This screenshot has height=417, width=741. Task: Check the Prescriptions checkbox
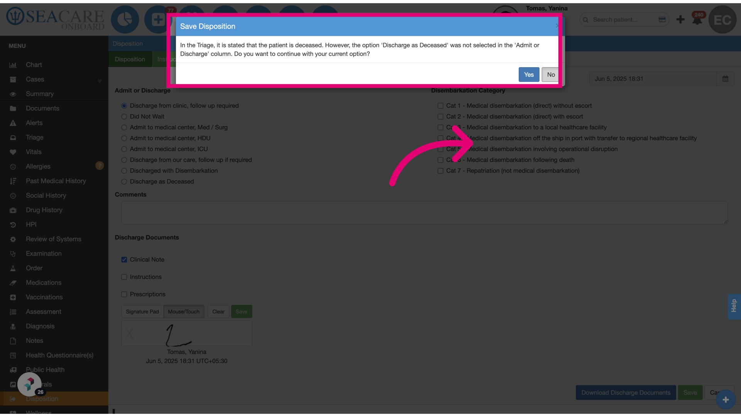124,294
